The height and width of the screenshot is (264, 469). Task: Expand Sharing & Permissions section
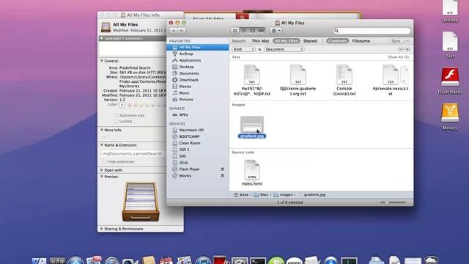tap(102, 229)
